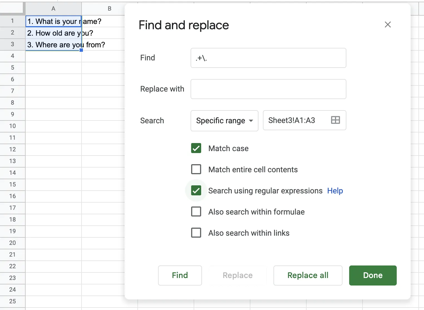The image size is (424, 310).
Task: Edit the Sheet3!A1:A3 range field
Action: pyautogui.click(x=295, y=120)
